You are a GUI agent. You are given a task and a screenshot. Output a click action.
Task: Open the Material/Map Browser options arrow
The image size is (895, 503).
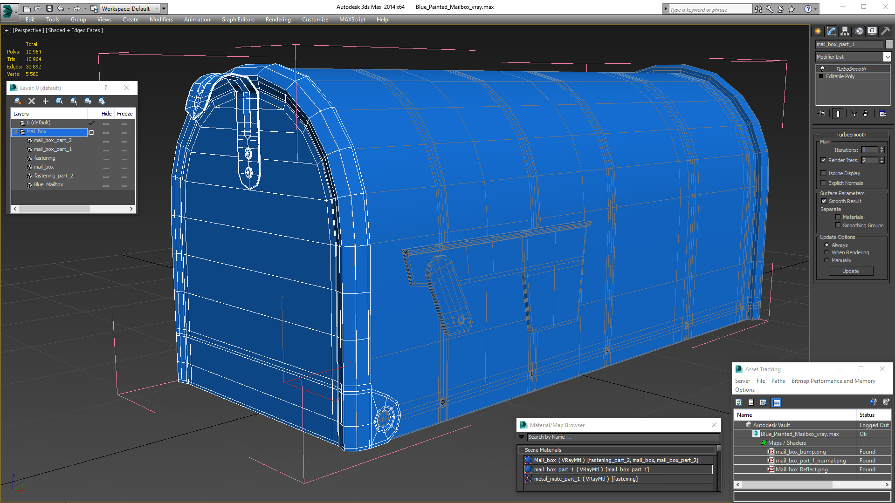(521, 437)
